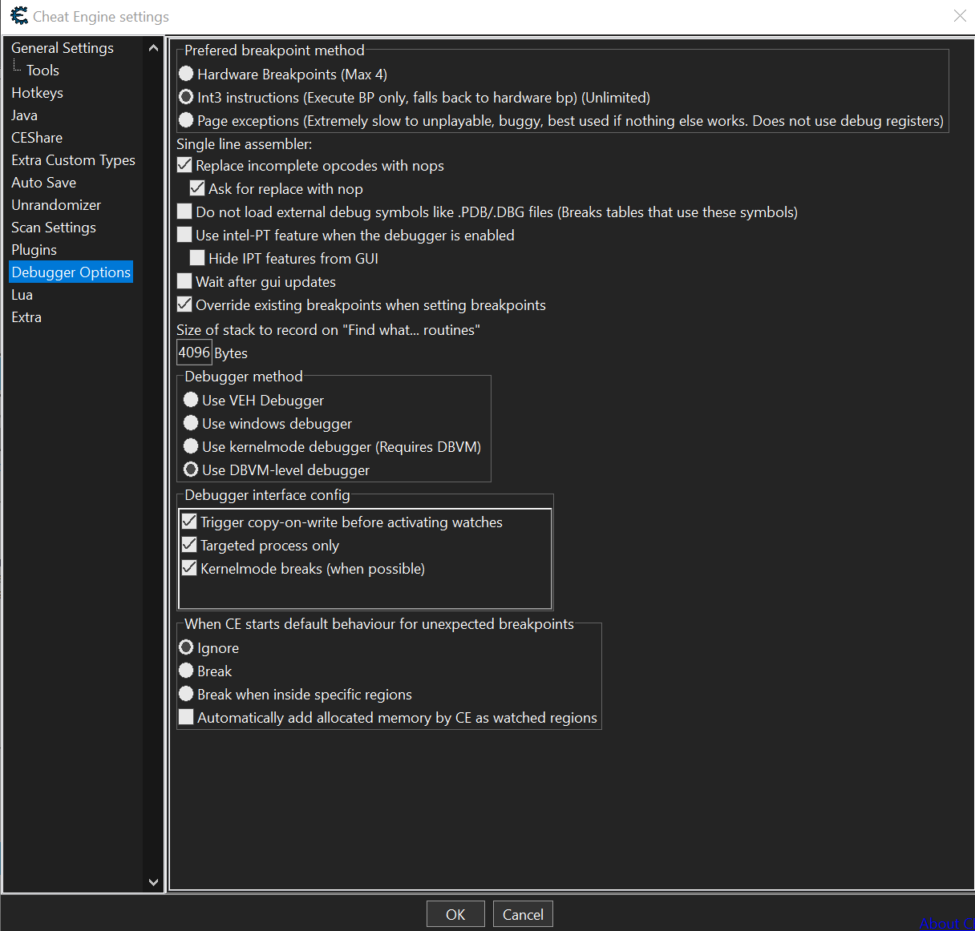Click the stack size Bytes field

194,353
